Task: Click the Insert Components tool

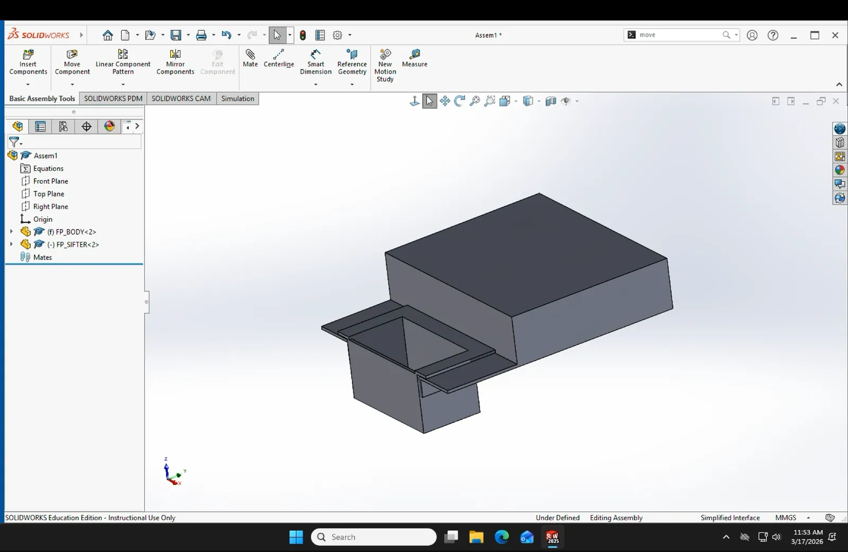Action: (x=28, y=62)
